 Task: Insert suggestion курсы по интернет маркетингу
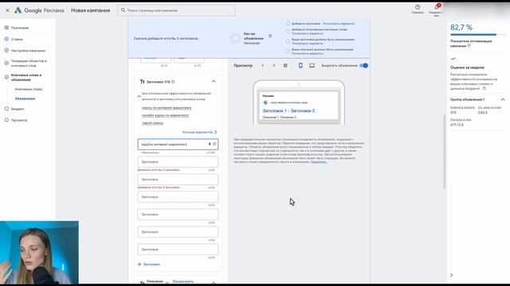(x=167, y=108)
